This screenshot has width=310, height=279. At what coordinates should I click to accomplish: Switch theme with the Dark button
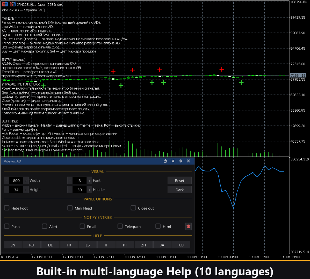click(179, 190)
